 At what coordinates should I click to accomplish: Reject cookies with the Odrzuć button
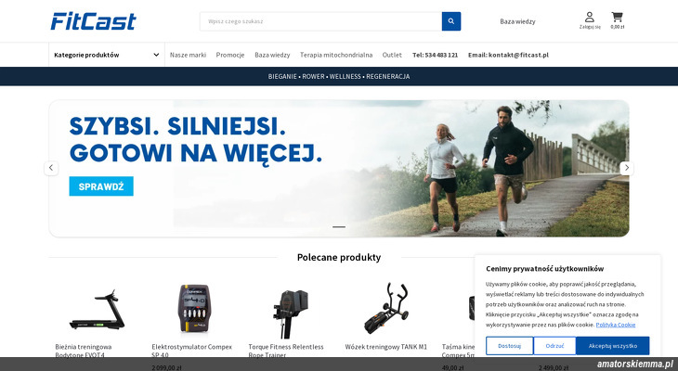pos(554,346)
